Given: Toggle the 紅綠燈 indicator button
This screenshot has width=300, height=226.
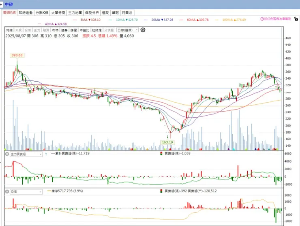Looking at the screenshot, I should (96, 30).
